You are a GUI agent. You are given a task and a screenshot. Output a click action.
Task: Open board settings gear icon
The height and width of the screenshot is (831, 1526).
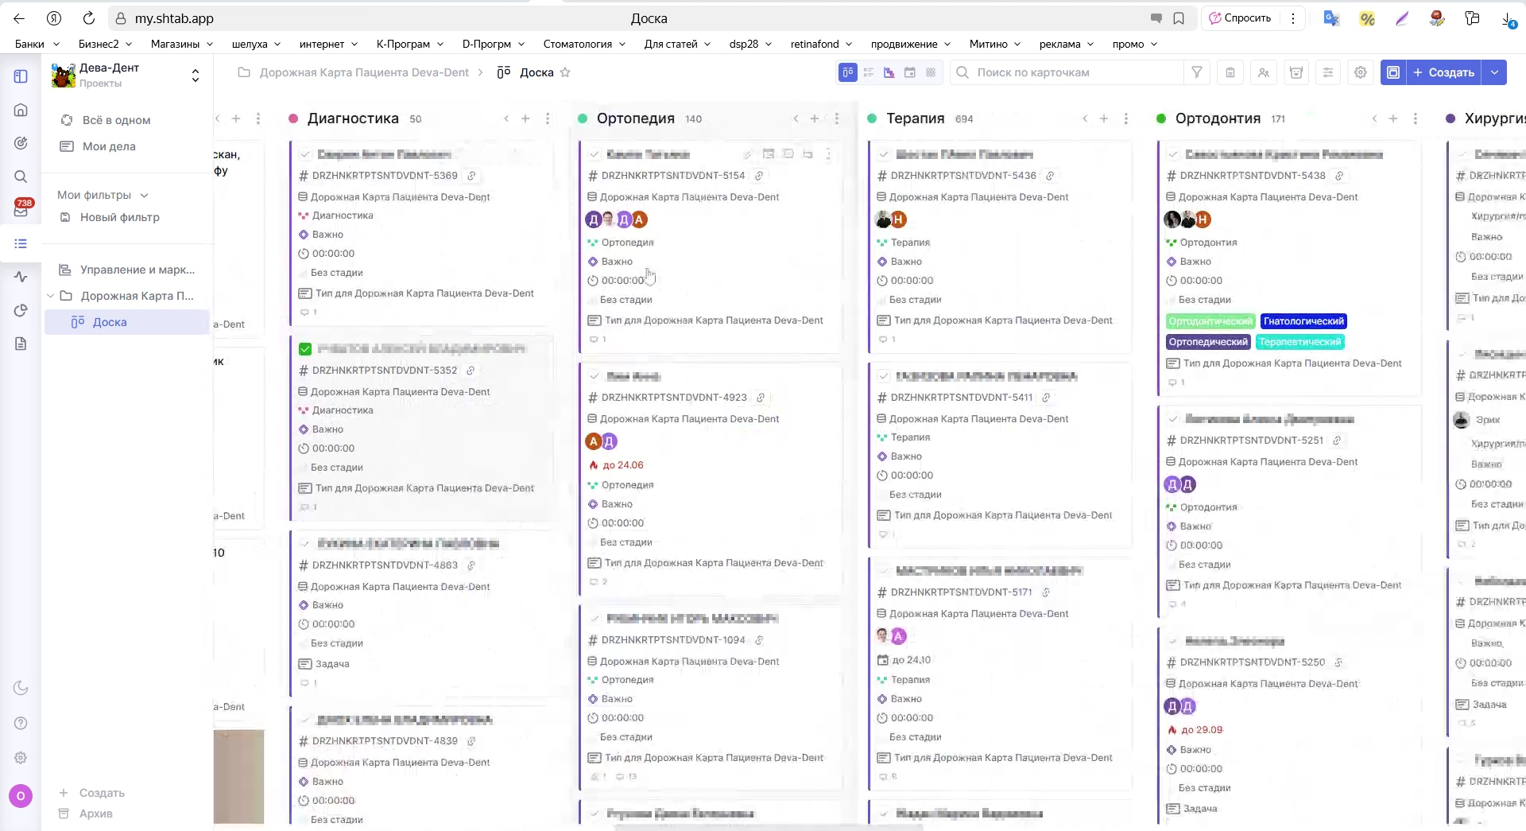coord(1361,72)
